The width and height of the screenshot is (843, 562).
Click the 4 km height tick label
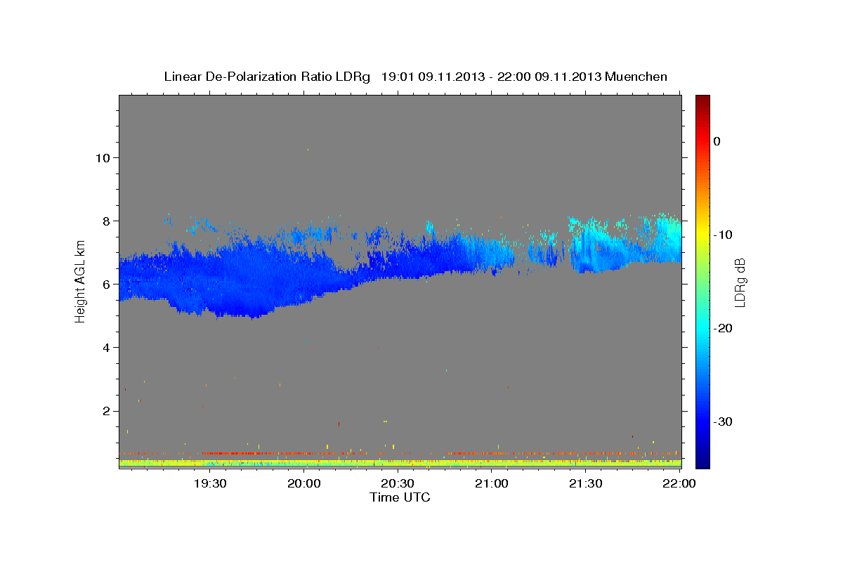coord(105,347)
